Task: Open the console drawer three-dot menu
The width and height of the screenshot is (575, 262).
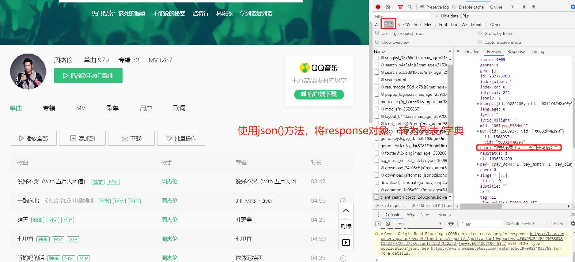Action: (x=378, y=215)
